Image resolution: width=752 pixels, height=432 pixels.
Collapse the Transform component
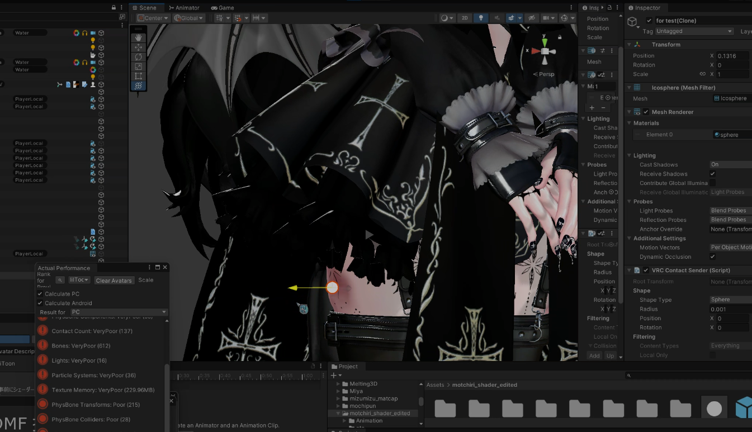[629, 45]
